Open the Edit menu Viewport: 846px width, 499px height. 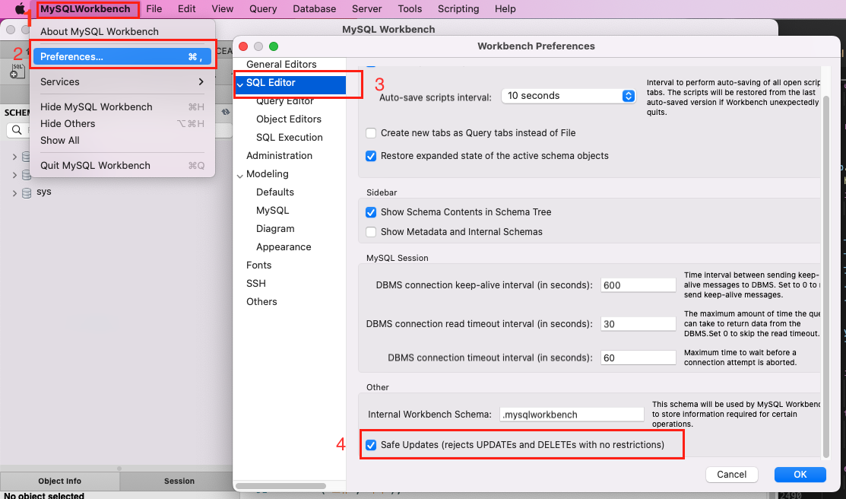point(187,8)
